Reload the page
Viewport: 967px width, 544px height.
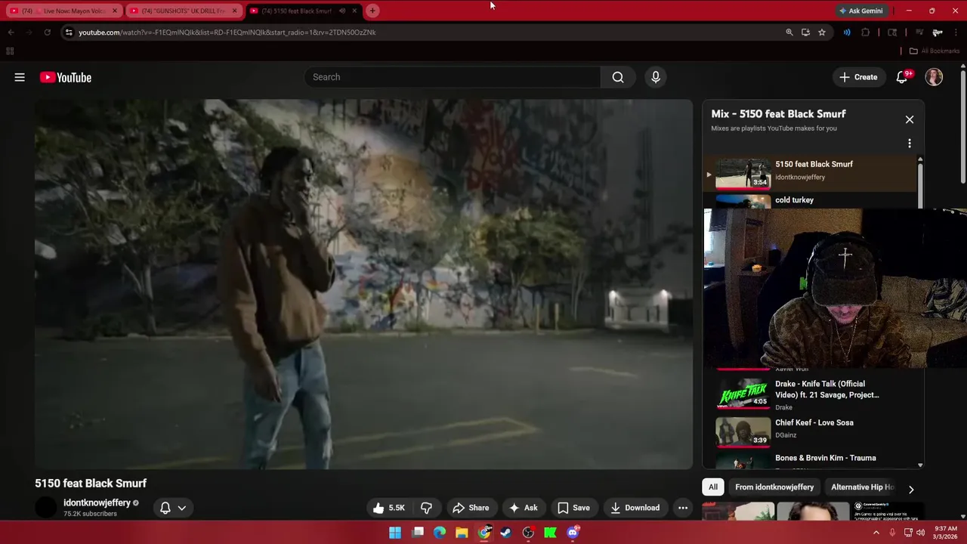(47, 32)
